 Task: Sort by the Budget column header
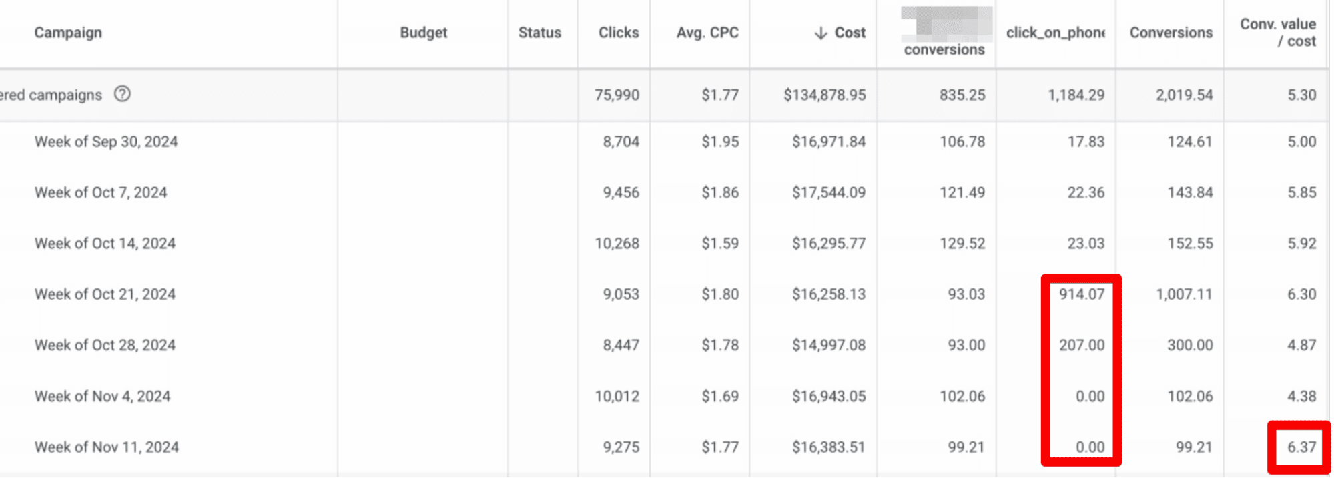(x=423, y=33)
